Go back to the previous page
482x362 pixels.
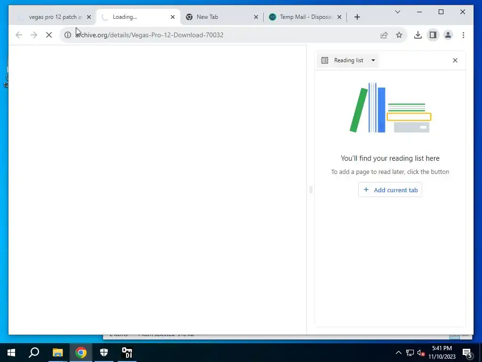[x=19, y=35]
